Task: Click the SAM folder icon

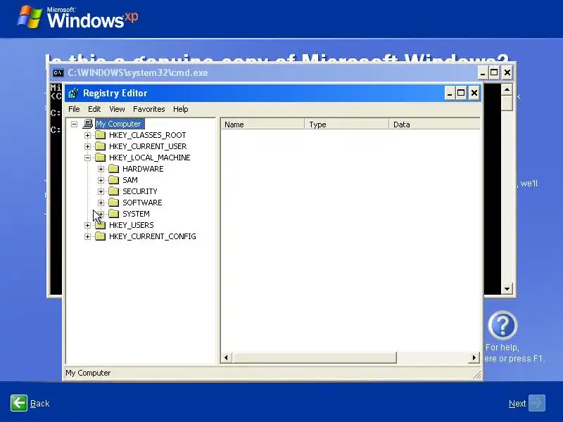Action: pos(114,180)
